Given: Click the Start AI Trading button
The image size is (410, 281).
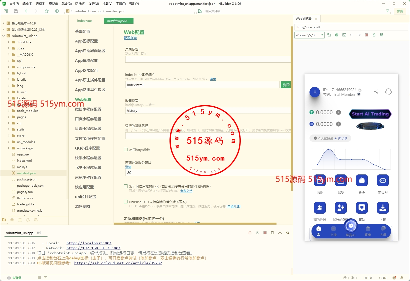Looking at the screenshot, I should click(x=370, y=114).
